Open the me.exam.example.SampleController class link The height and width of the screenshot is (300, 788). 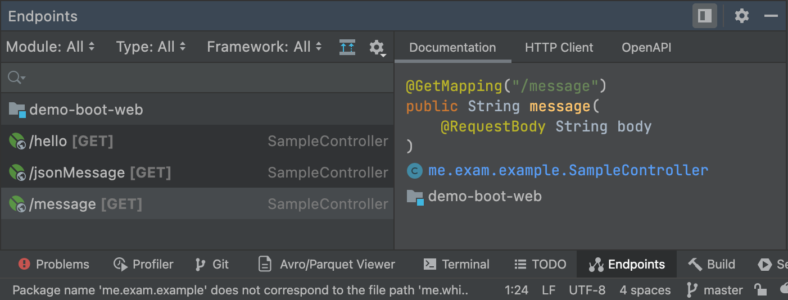tap(568, 170)
